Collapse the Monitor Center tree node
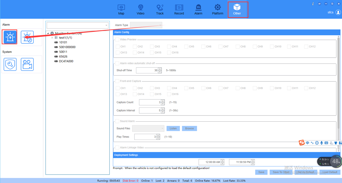Image resolution: width=342 pixels, height=183 pixels. point(48,33)
